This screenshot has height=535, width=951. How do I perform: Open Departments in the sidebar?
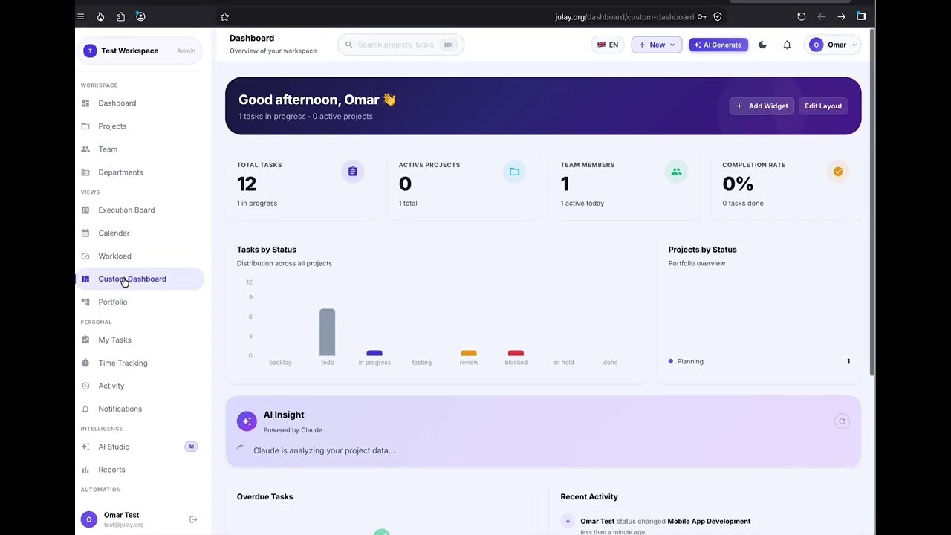click(x=140, y=172)
